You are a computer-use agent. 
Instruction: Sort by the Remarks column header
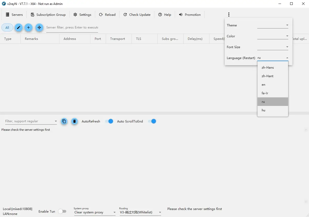[40, 39]
